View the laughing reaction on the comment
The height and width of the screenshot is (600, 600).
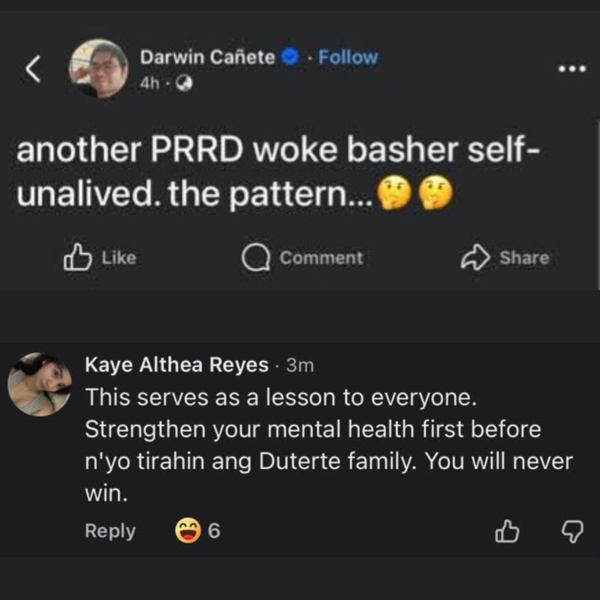(x=188, y=530)
